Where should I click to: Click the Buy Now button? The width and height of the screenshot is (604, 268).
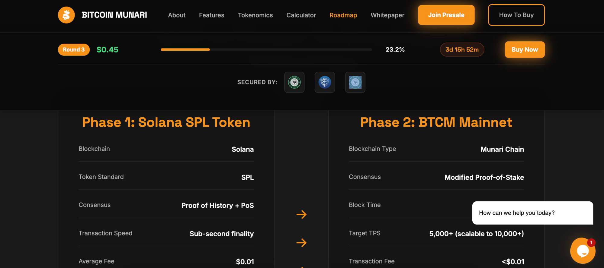(x=525, y=49)
